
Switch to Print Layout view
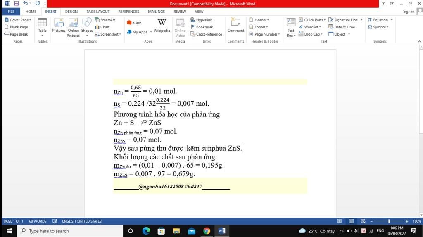[351, 221]
